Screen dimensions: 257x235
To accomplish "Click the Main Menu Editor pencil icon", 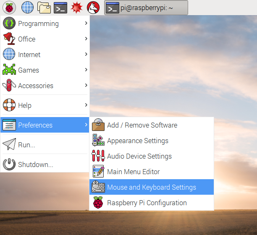I will tap(98, 171).
